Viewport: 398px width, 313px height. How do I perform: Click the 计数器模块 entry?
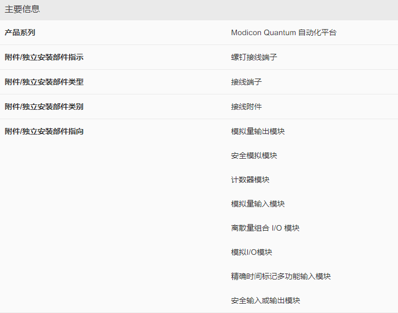(x=250, y=180)
